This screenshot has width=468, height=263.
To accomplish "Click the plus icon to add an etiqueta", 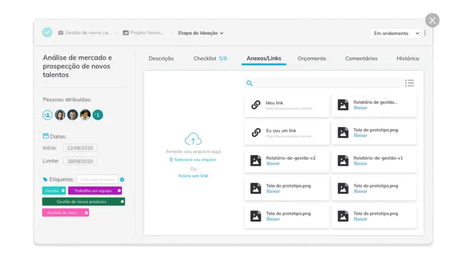I will coord(122,179).
